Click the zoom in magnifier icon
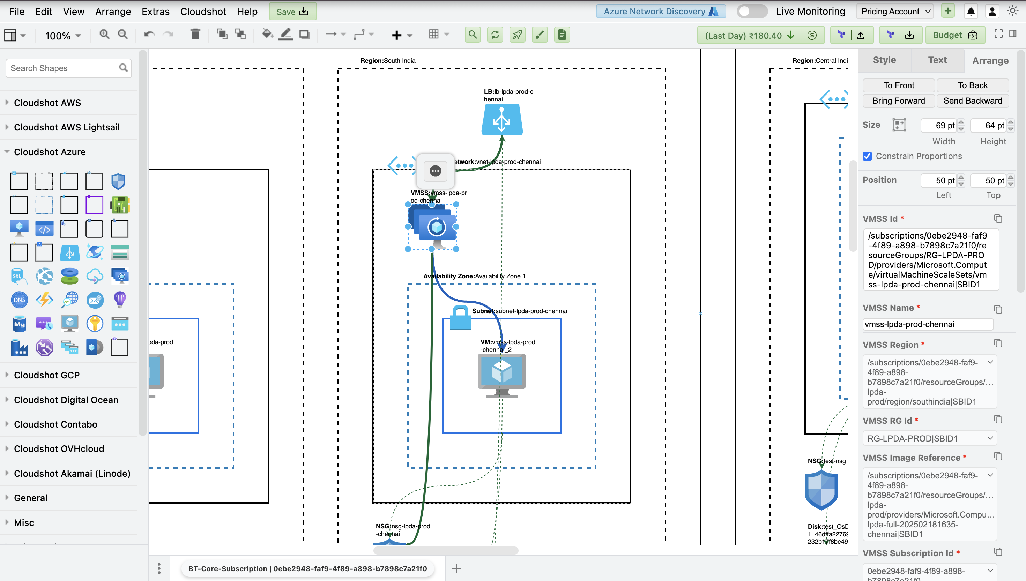The height and width of the screenshot is (581, 1026). [x=105, y=35]
